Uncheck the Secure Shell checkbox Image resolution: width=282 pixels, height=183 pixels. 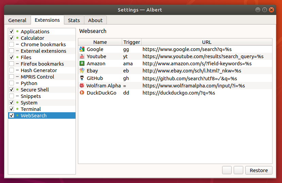coord(12,90)
